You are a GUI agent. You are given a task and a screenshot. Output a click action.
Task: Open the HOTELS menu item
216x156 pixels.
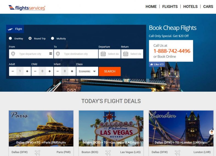[191, 7]
